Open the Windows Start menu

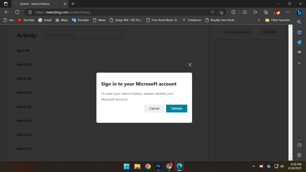click(126, 166)
